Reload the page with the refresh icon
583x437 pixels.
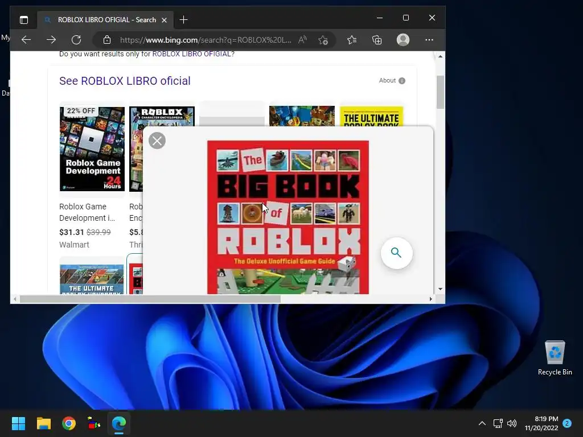pos(76,40)
